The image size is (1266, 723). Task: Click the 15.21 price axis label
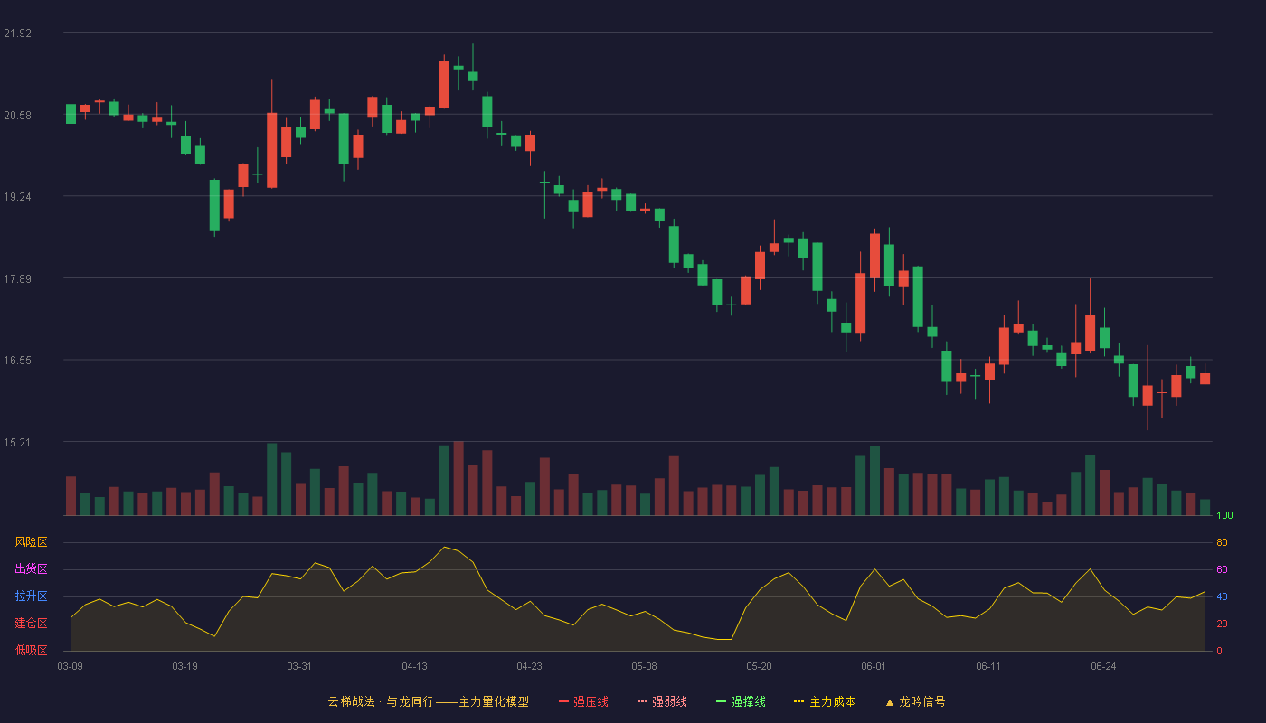(x=17, y=442)
